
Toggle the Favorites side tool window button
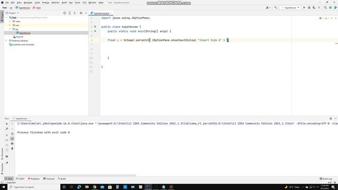tap(2, 169)
